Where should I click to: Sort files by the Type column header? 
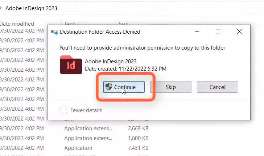point(70,24)
